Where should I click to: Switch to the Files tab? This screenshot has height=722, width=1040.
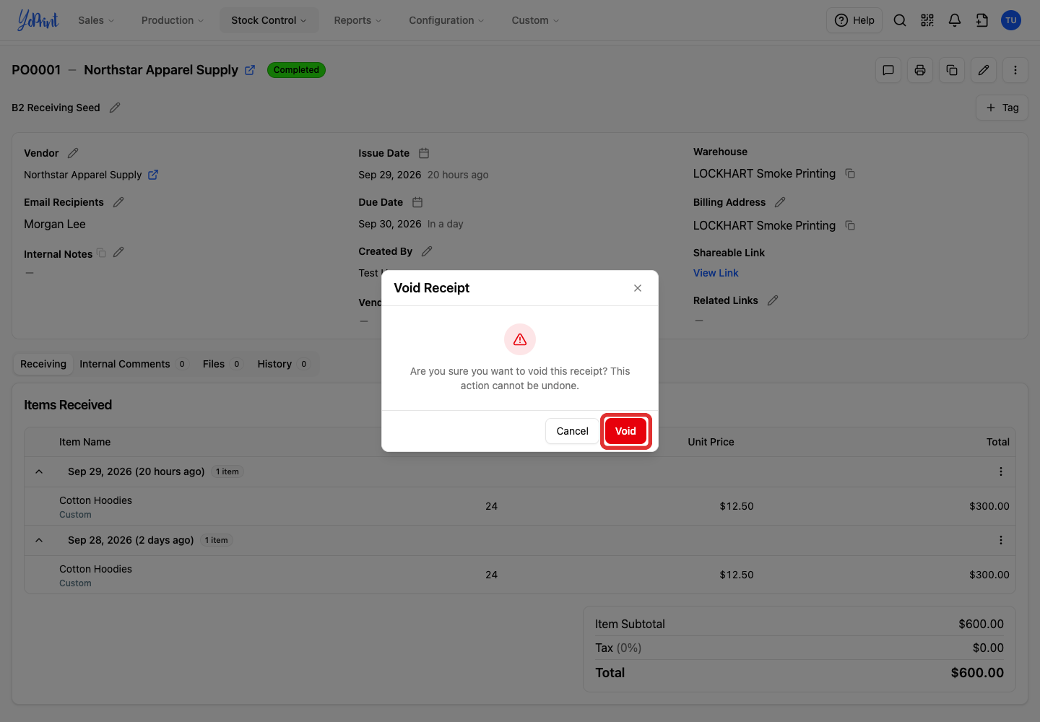(x=222, y=364)
